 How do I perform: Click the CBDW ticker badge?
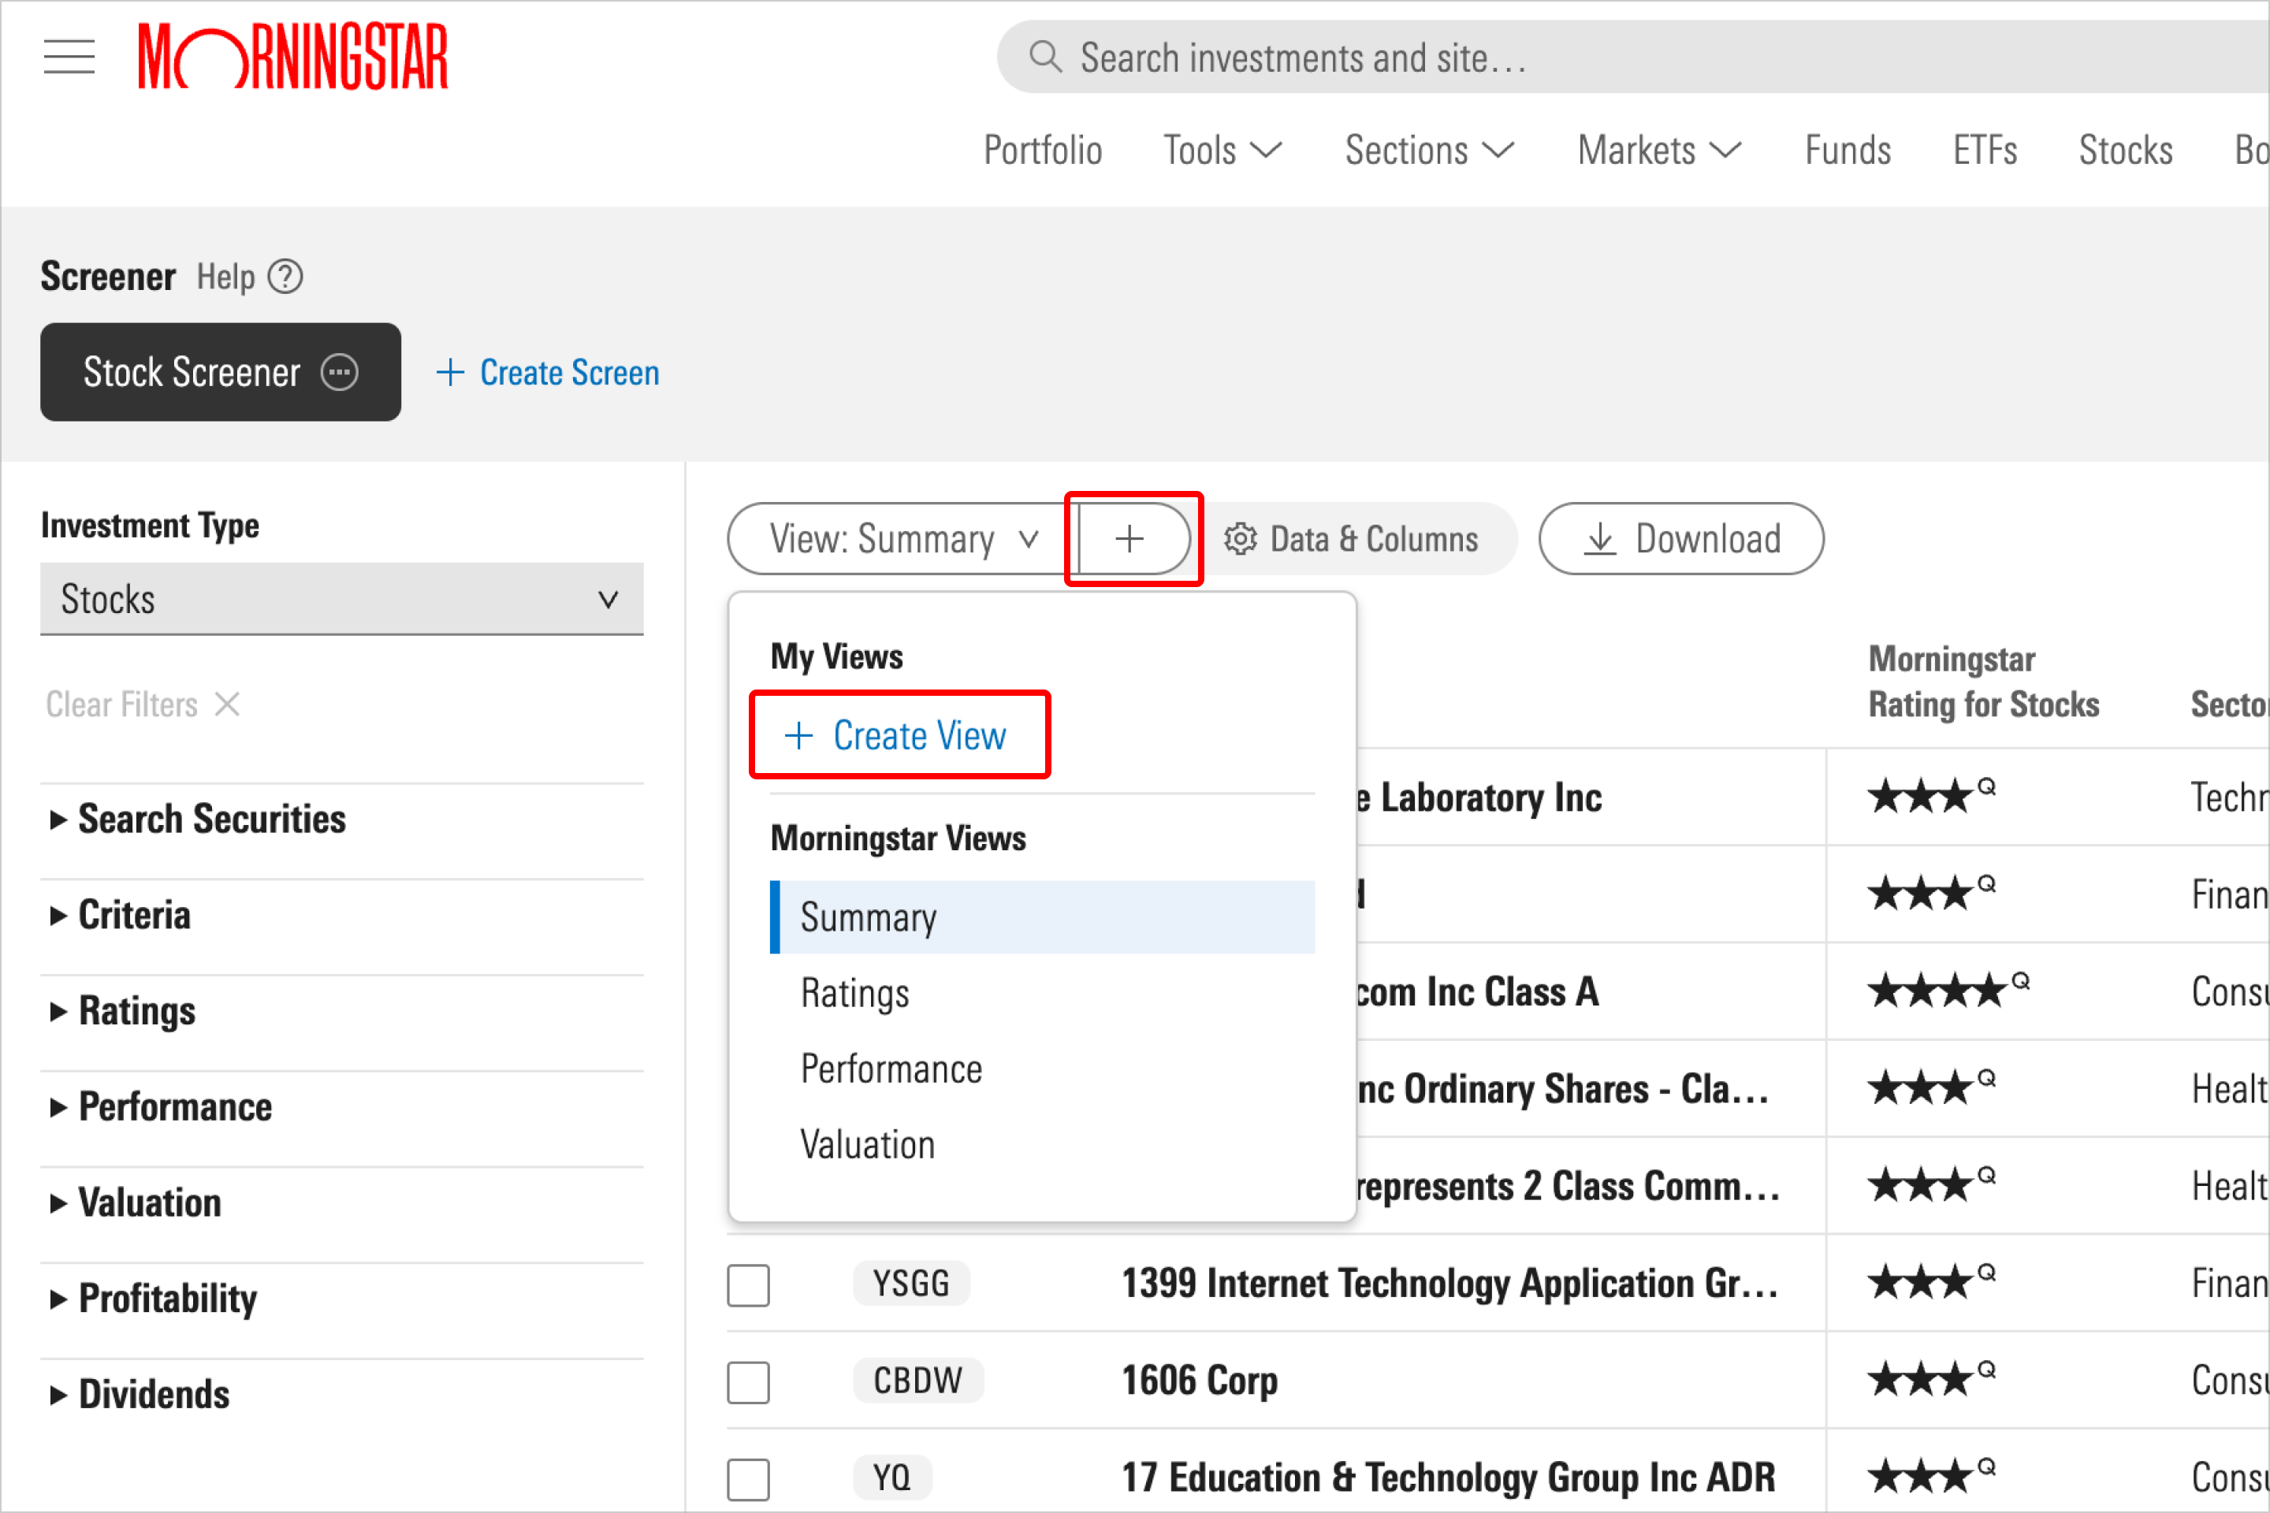917,1381
